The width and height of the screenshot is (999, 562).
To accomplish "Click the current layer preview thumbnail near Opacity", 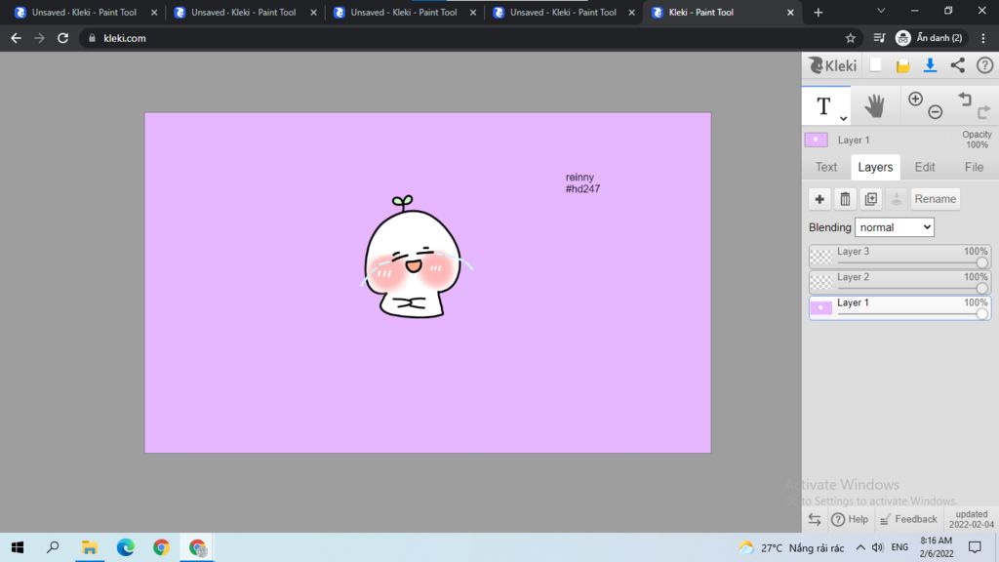I will point(817,140).
